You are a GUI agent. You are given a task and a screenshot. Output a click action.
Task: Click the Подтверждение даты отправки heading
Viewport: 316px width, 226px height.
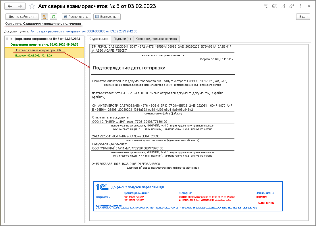(129, 68)
